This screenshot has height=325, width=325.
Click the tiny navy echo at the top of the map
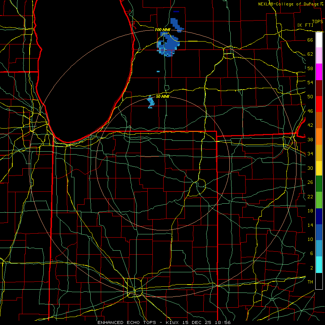pos(176,12)
